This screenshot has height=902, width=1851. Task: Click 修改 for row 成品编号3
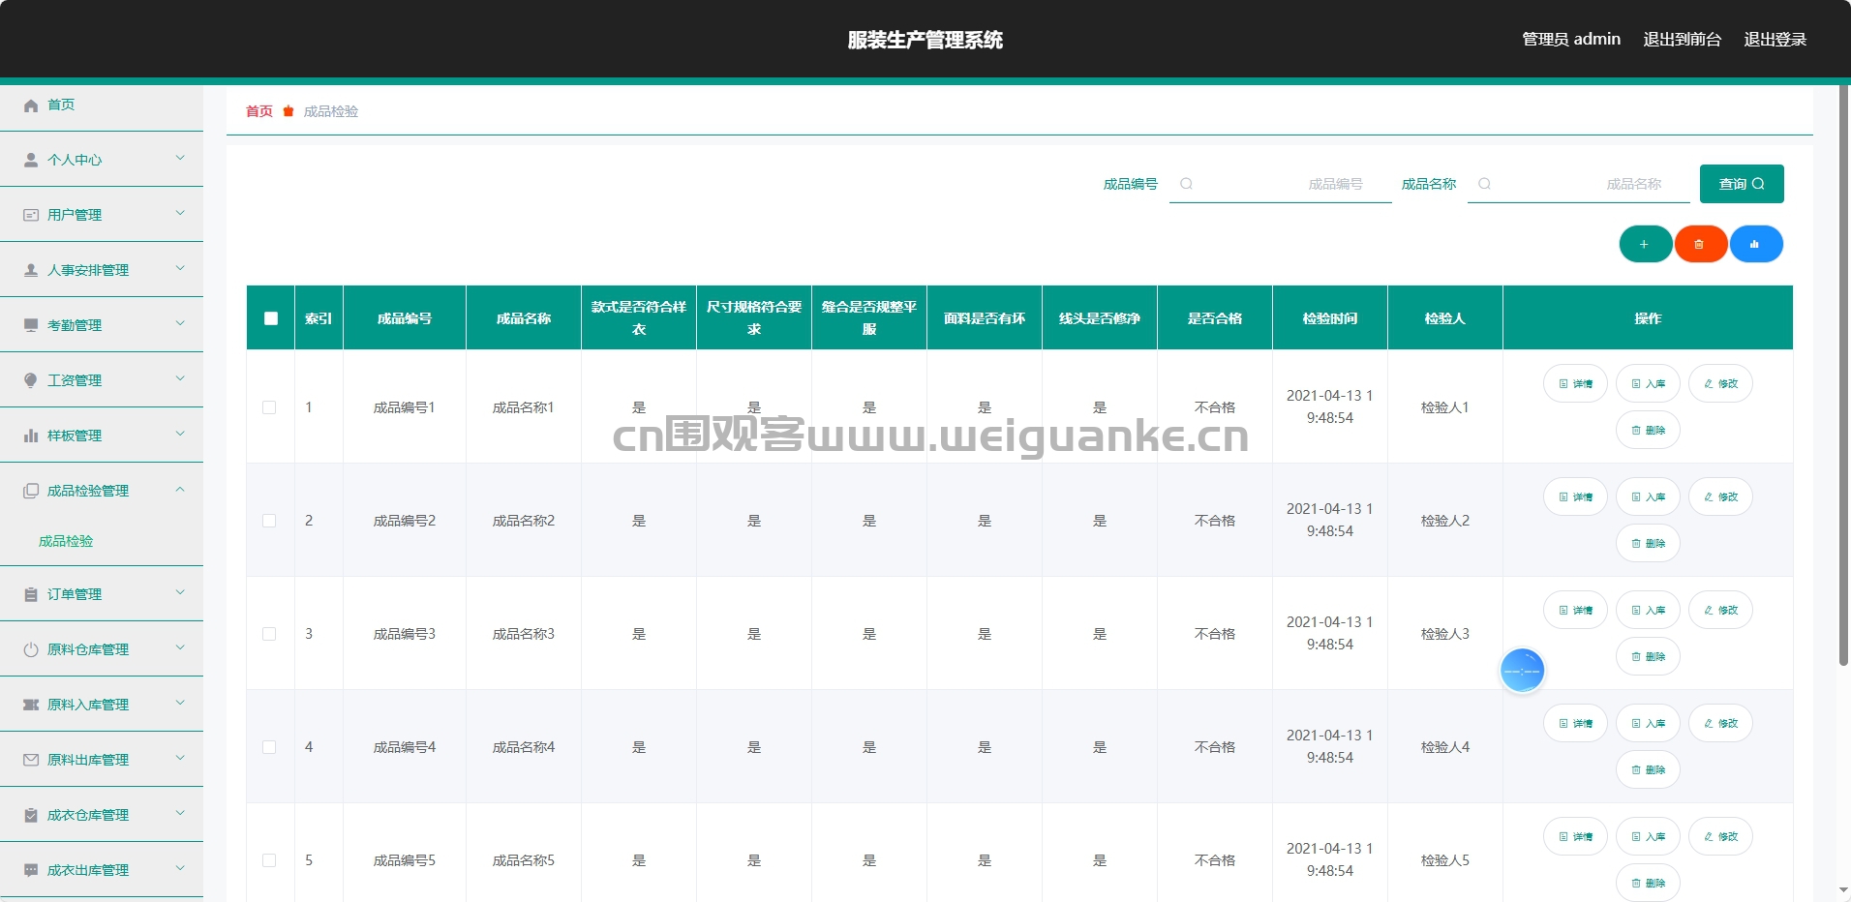click(1720, 610)
